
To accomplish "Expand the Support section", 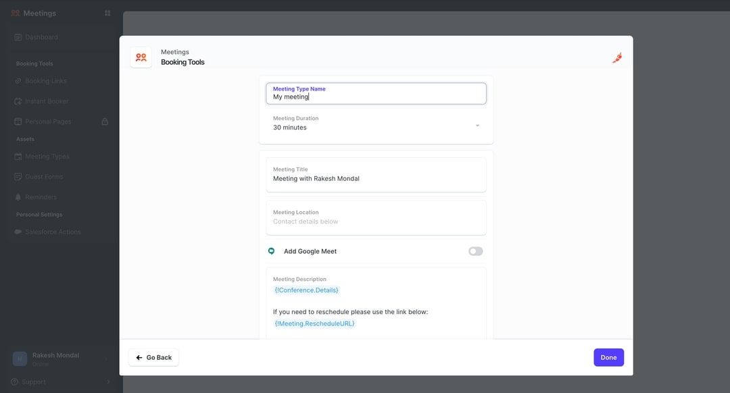I will [x=108, y=381].
